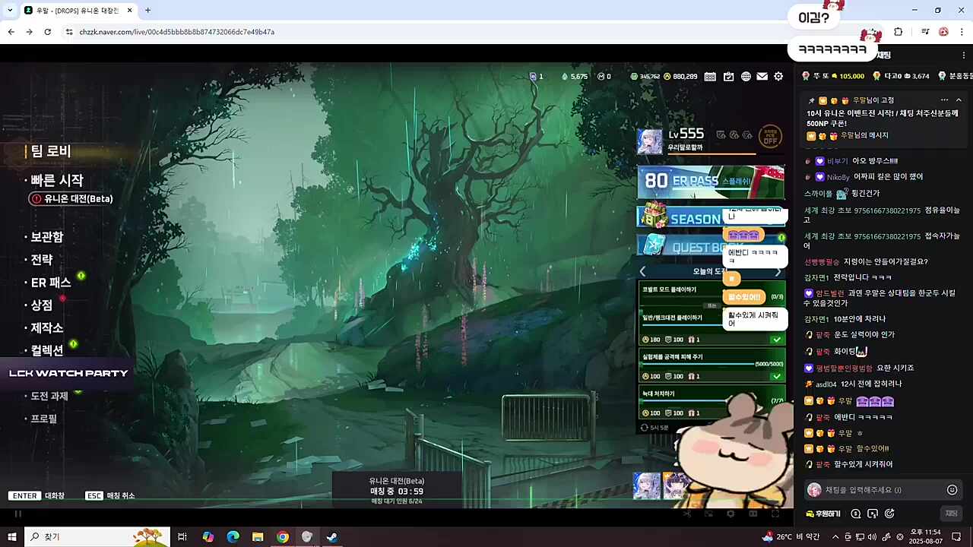Viewport: 973px width, 547px height.
Task: Open the browser tab search dropdown
Action: (x=10, y=10)
